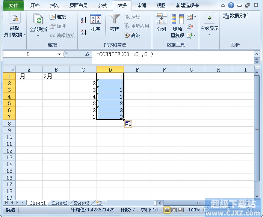263x217 pixels.
Task: Open Data Validation tool
Action: tap(190, 17)
